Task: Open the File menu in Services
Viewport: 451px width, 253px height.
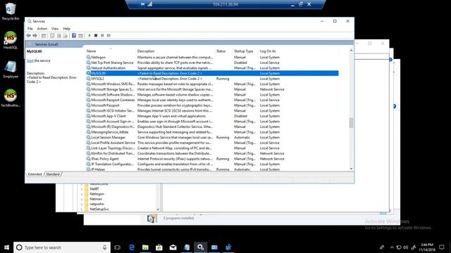Action: tap(30, 29)
